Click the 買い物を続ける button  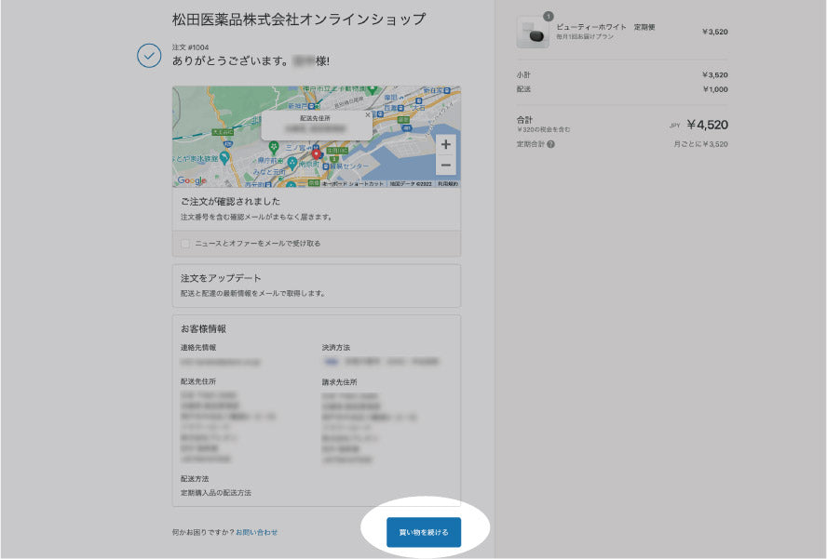pyautogui.click(x=424, y=532)
